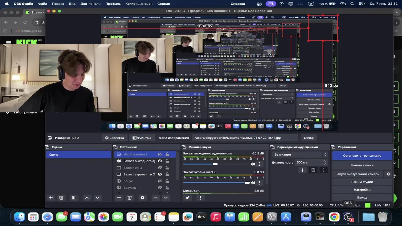The image size is (402, 226).
Task: Mute the Захват выходного аудиопотока channel
Action: (x=253, y=164)
